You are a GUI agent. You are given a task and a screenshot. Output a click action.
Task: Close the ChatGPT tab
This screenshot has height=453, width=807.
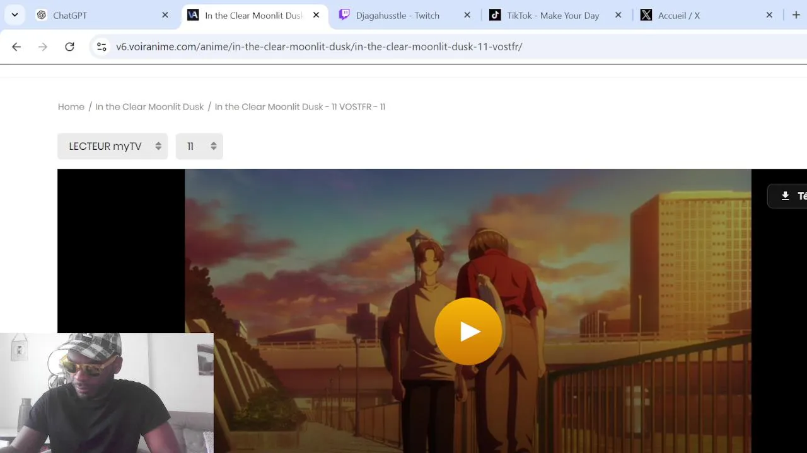[165, 15]
